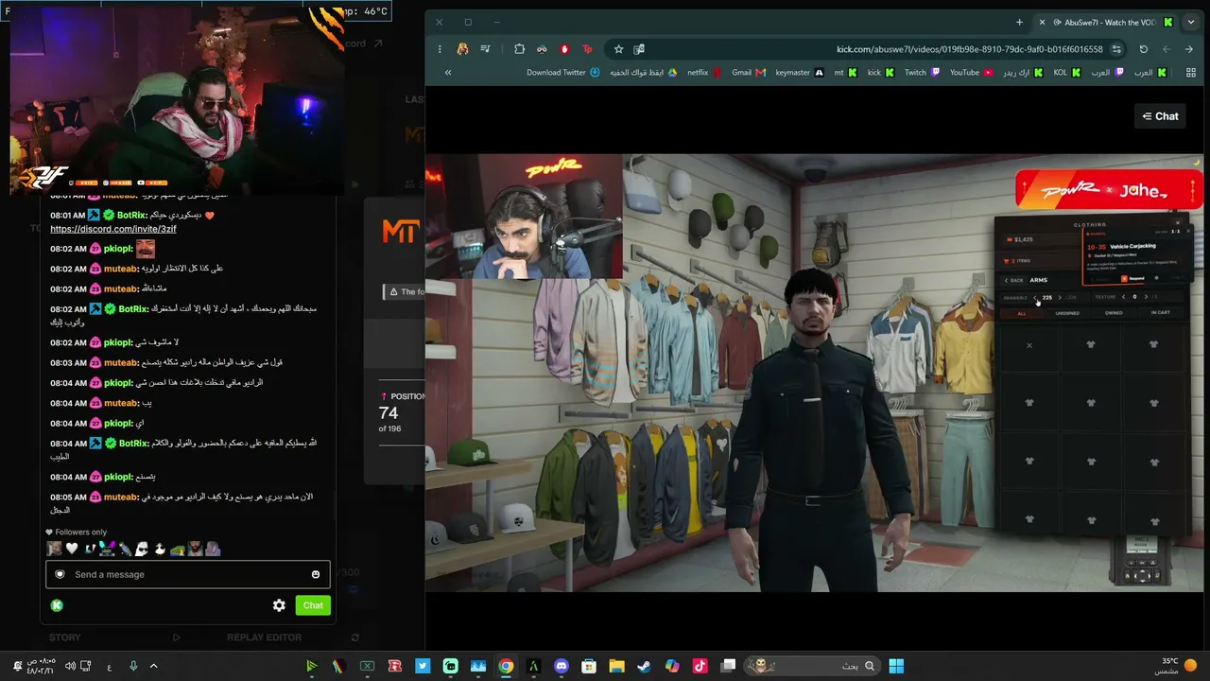Open the Download Twitter bookmark
This screenshot has width=1210, height=681.
coord(562,73)
